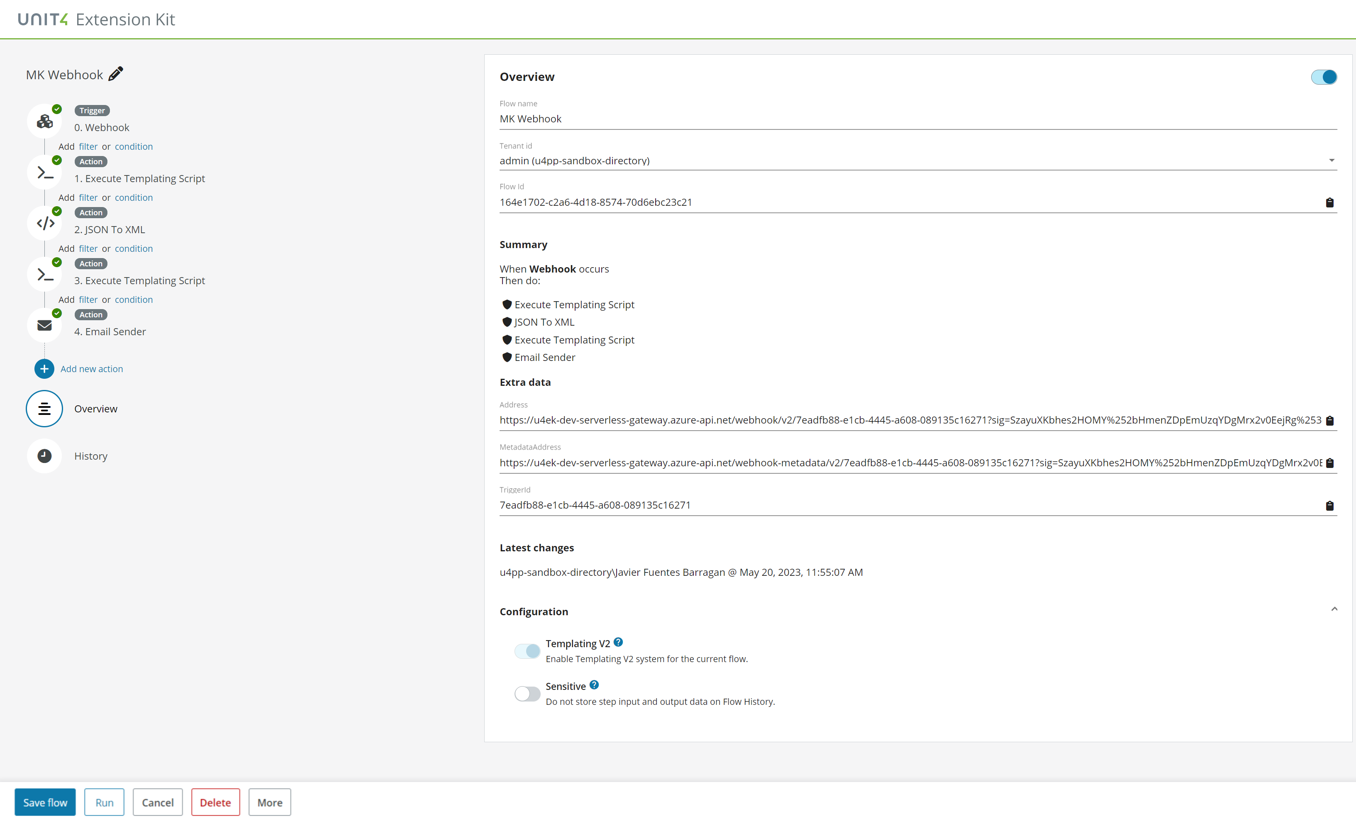The image size is (1356, 821).
Task: Click the Run button
Action: (x=104, y=802)
